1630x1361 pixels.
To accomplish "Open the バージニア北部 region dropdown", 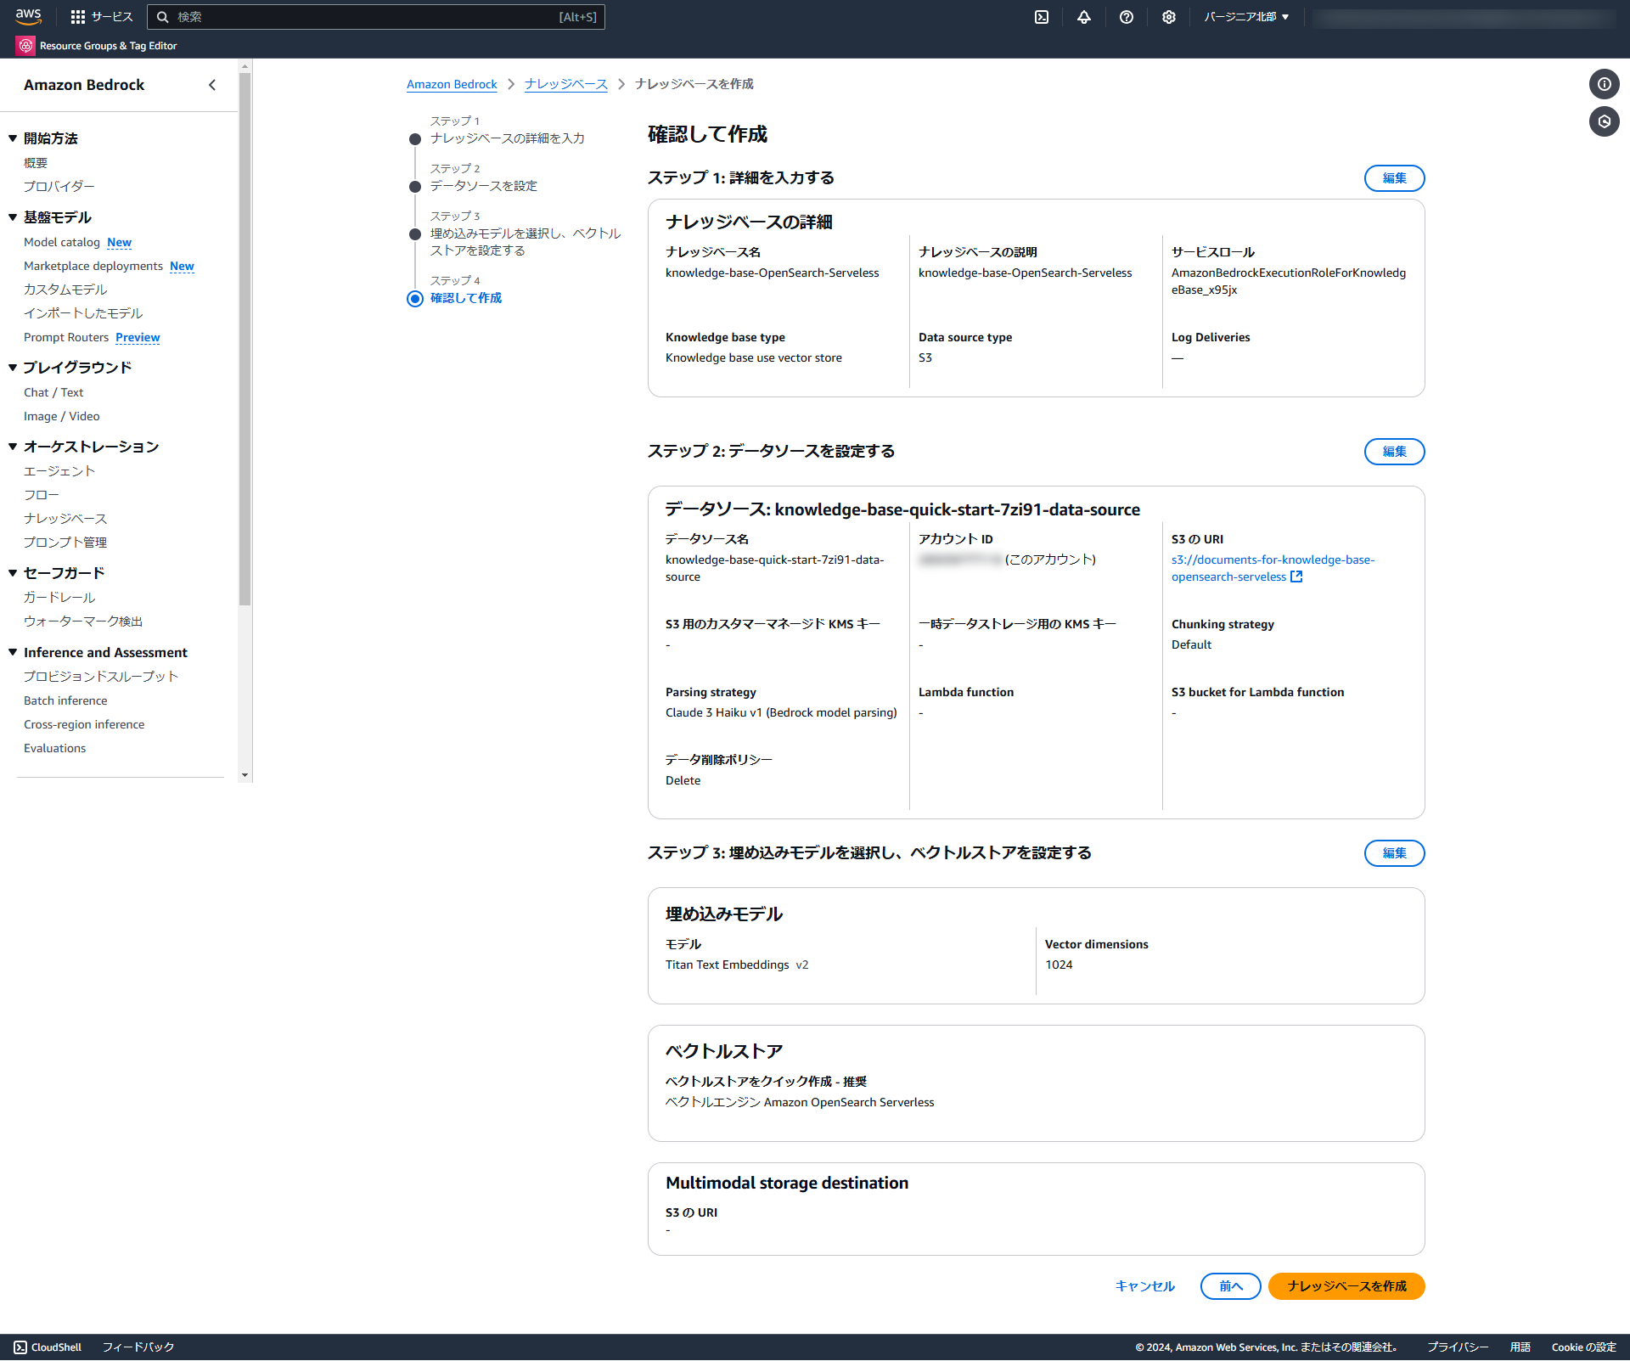I will point(1246,17).
